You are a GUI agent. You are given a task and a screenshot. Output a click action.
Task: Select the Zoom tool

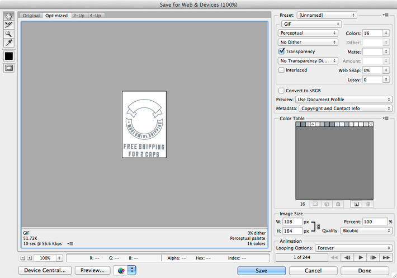[8, 34]
